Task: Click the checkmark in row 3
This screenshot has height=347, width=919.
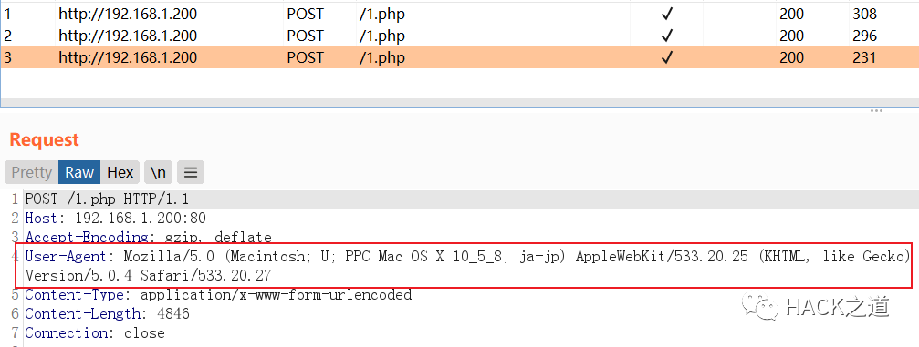Action: (666, 57)
